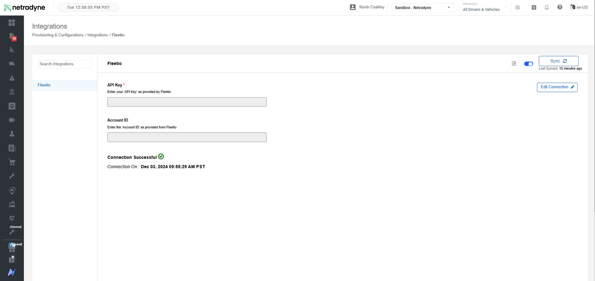The image size is (595, 281).
Task: Open the shopping cart icon in sidebar
Action: pos(12,162)
